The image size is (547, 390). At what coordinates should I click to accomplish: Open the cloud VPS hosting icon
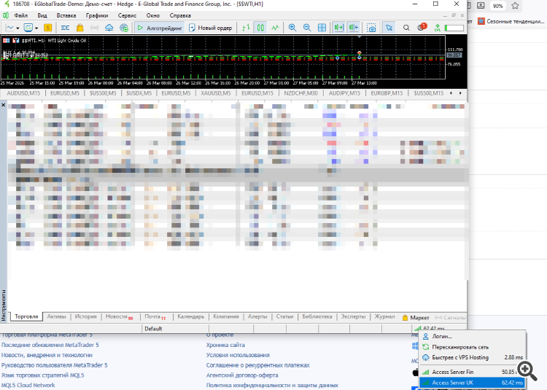pos(109,28)
